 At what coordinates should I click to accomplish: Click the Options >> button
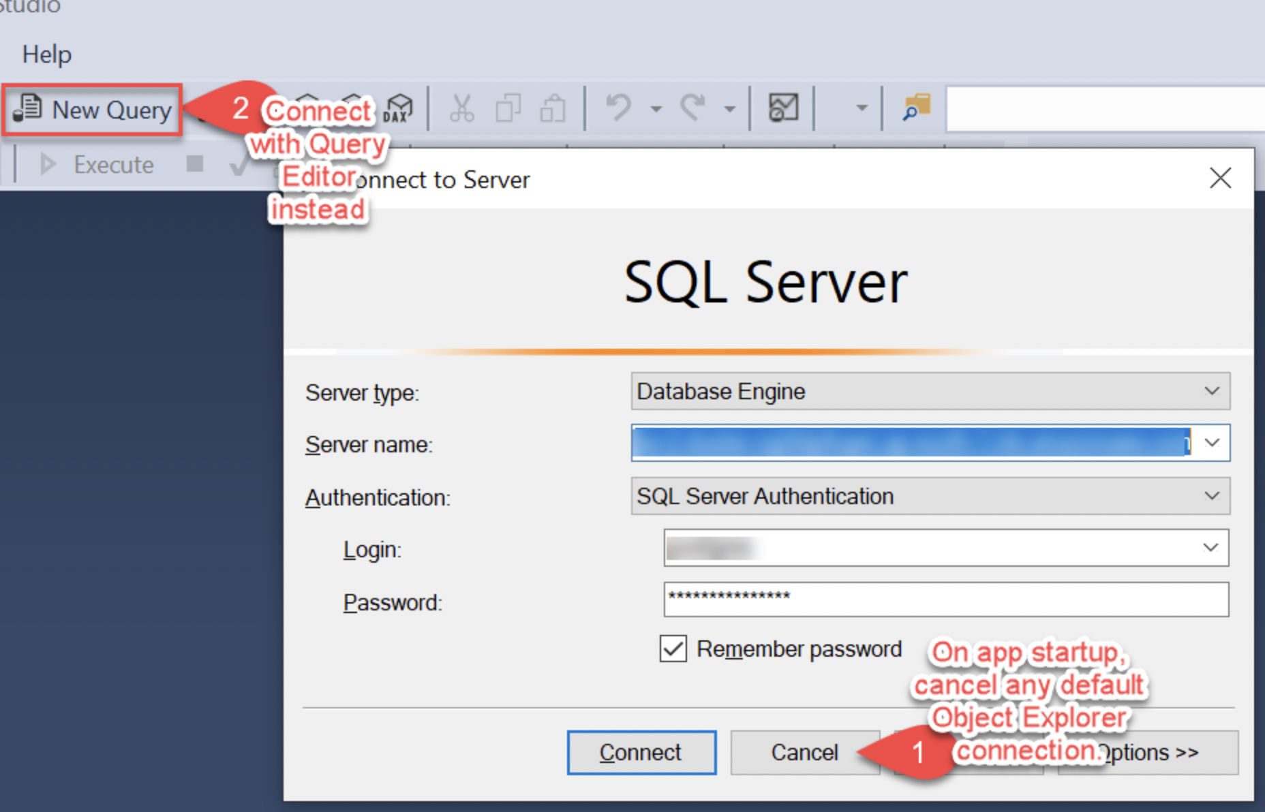[x=1148, y=753]
